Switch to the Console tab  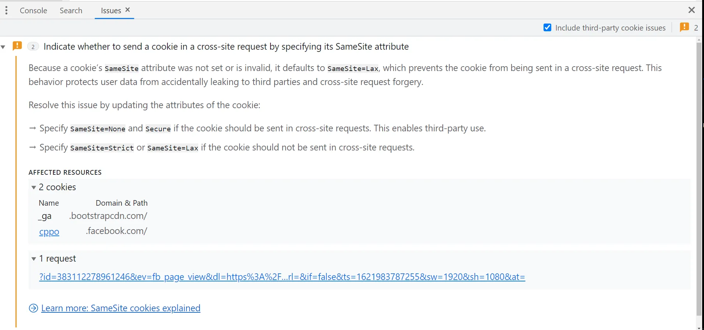point(33,11)
